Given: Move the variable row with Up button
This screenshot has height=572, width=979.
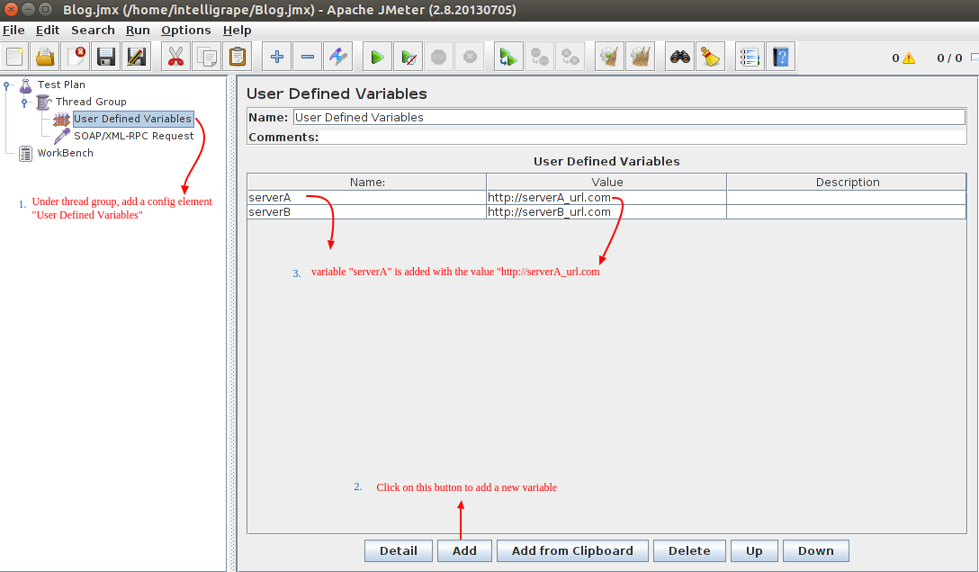Looking at the screenshot, I should pos(754,550).
